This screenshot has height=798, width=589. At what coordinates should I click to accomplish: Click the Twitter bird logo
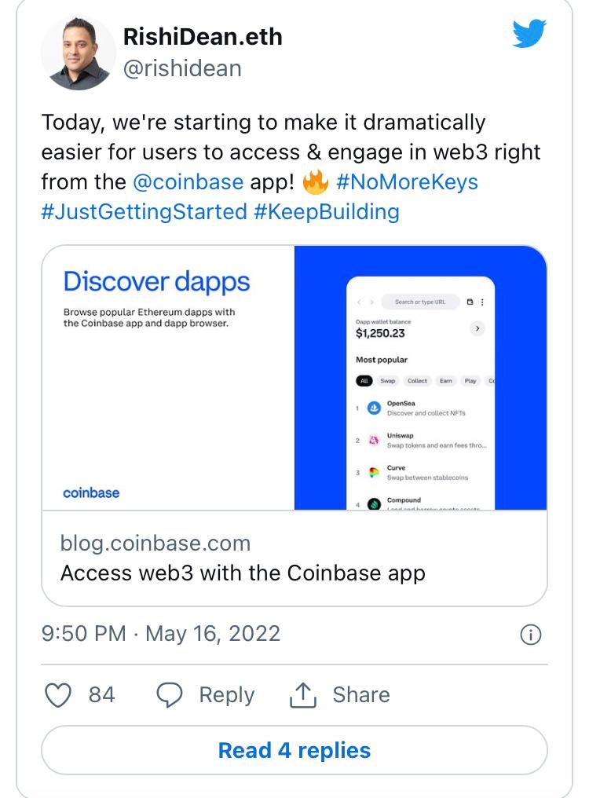point(529,34)
